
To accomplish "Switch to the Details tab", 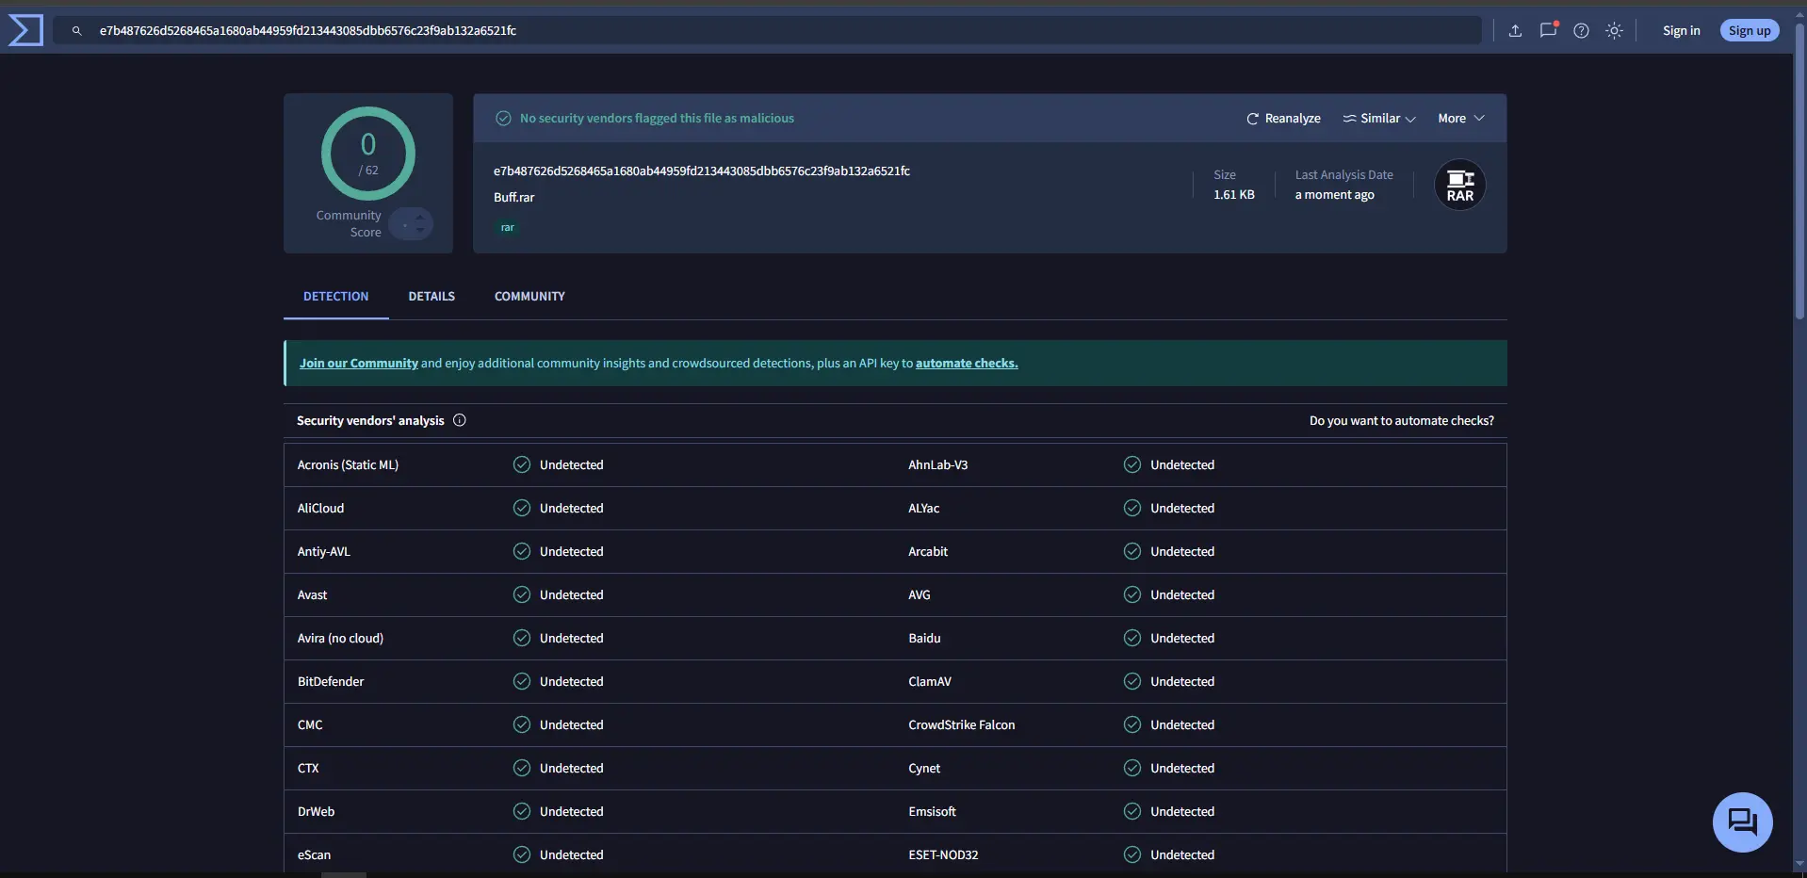I will click(x=431, y=297).
